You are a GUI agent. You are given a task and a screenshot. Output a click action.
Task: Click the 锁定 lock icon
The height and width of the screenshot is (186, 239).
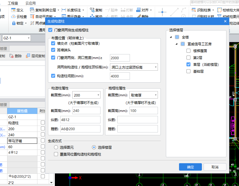coord(14,23)
